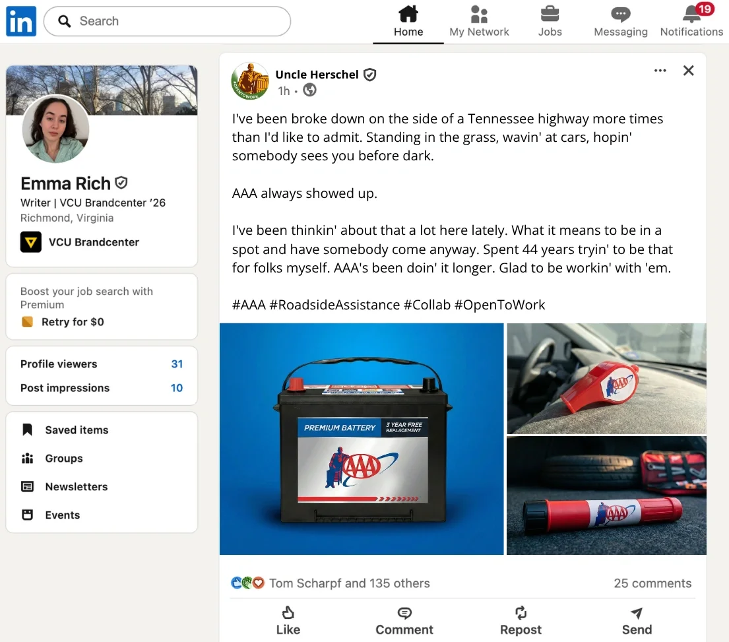Open the My Network tab

click(479, 21)
